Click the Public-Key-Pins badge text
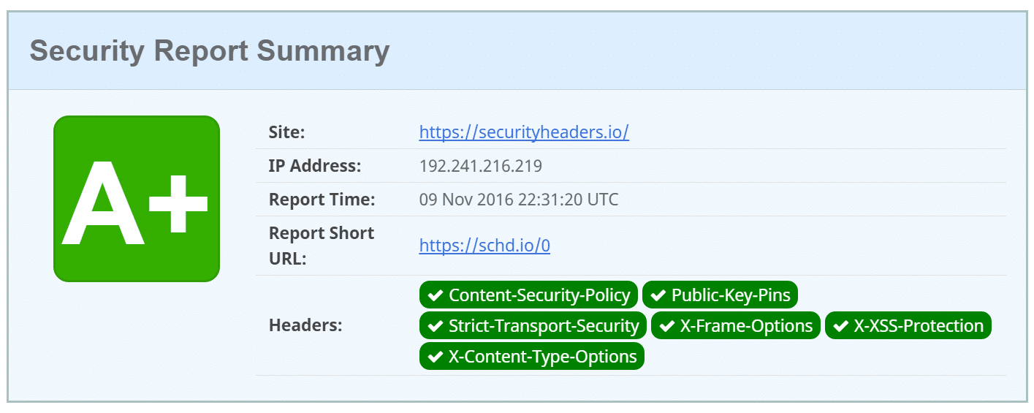 pos(731,295)
